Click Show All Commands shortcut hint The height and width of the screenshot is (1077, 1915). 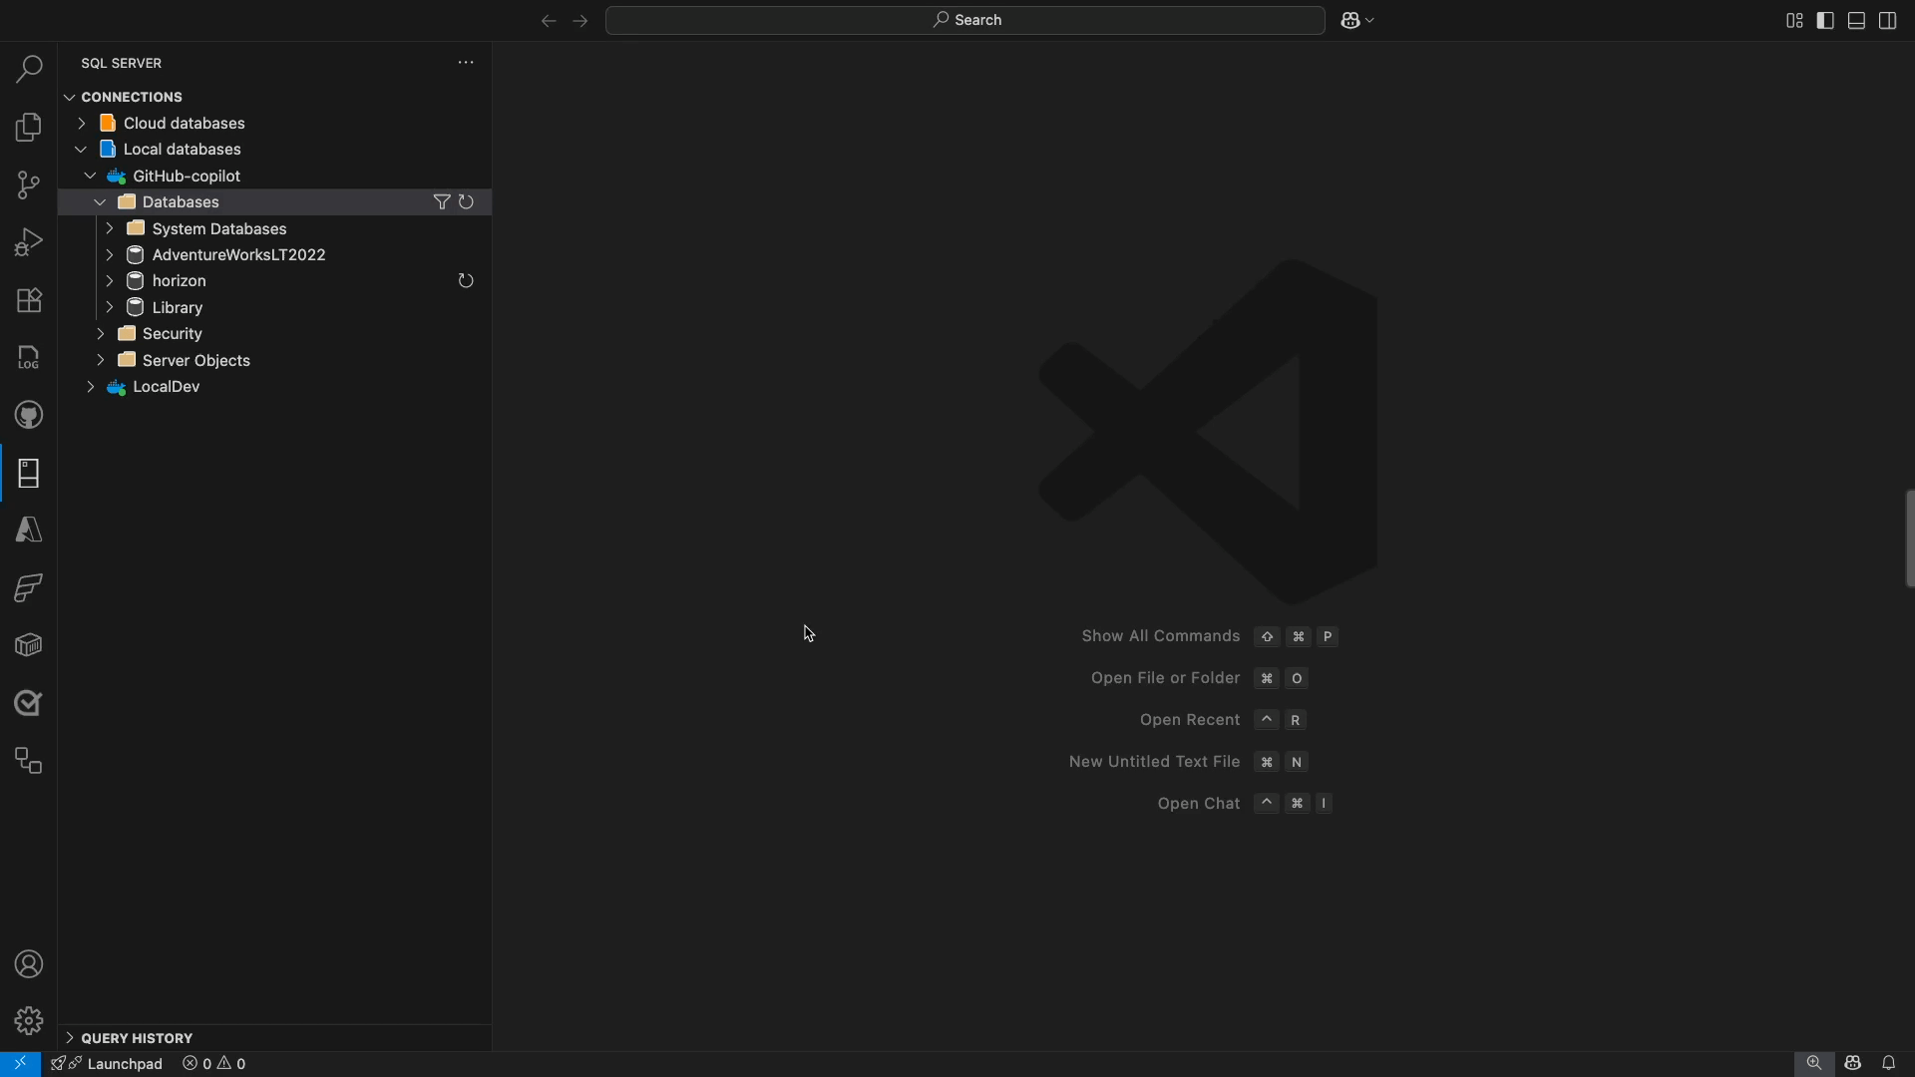tap(1161, 636)
